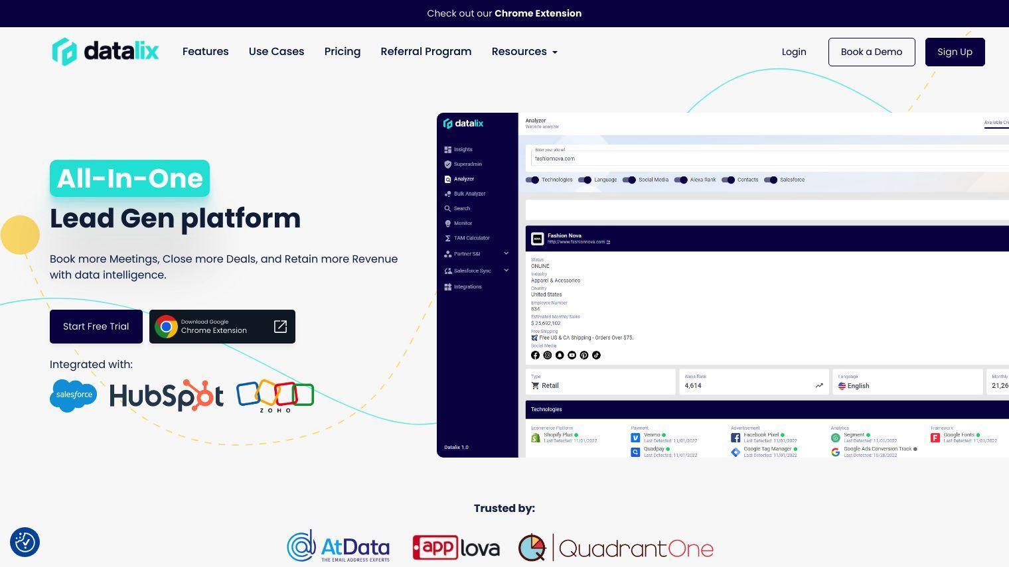
Task: Click the Book a Demo button
Action: (x=872, y=52)
